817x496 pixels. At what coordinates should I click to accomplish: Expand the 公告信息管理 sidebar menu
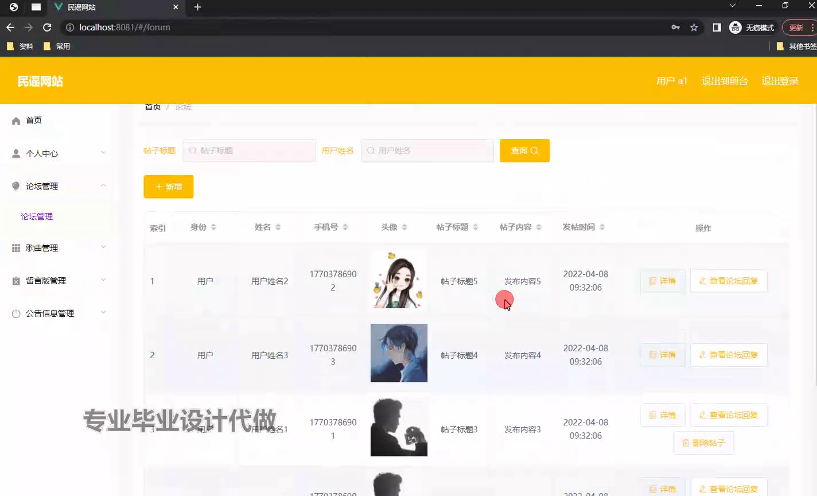[x=59, y=313]
